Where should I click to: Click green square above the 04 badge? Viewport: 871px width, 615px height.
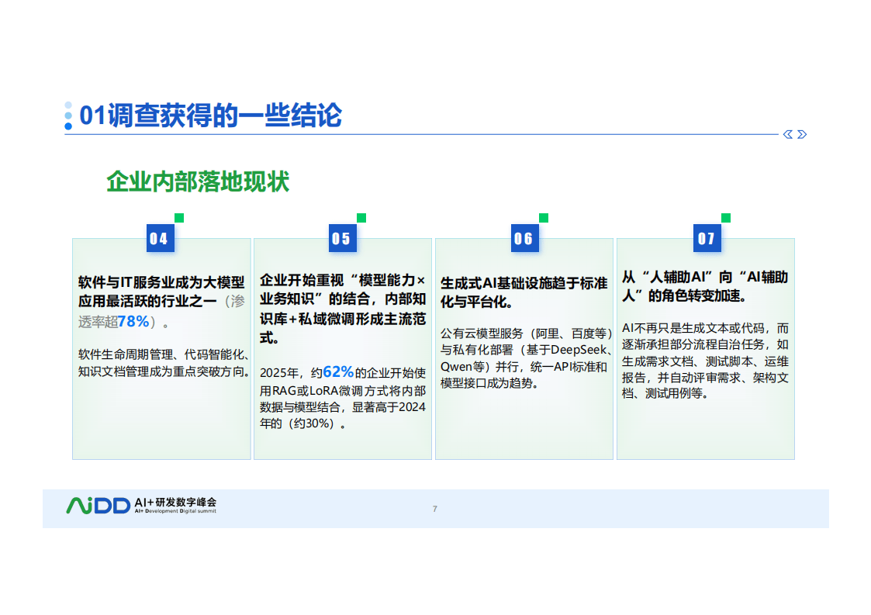click(179, 218)
